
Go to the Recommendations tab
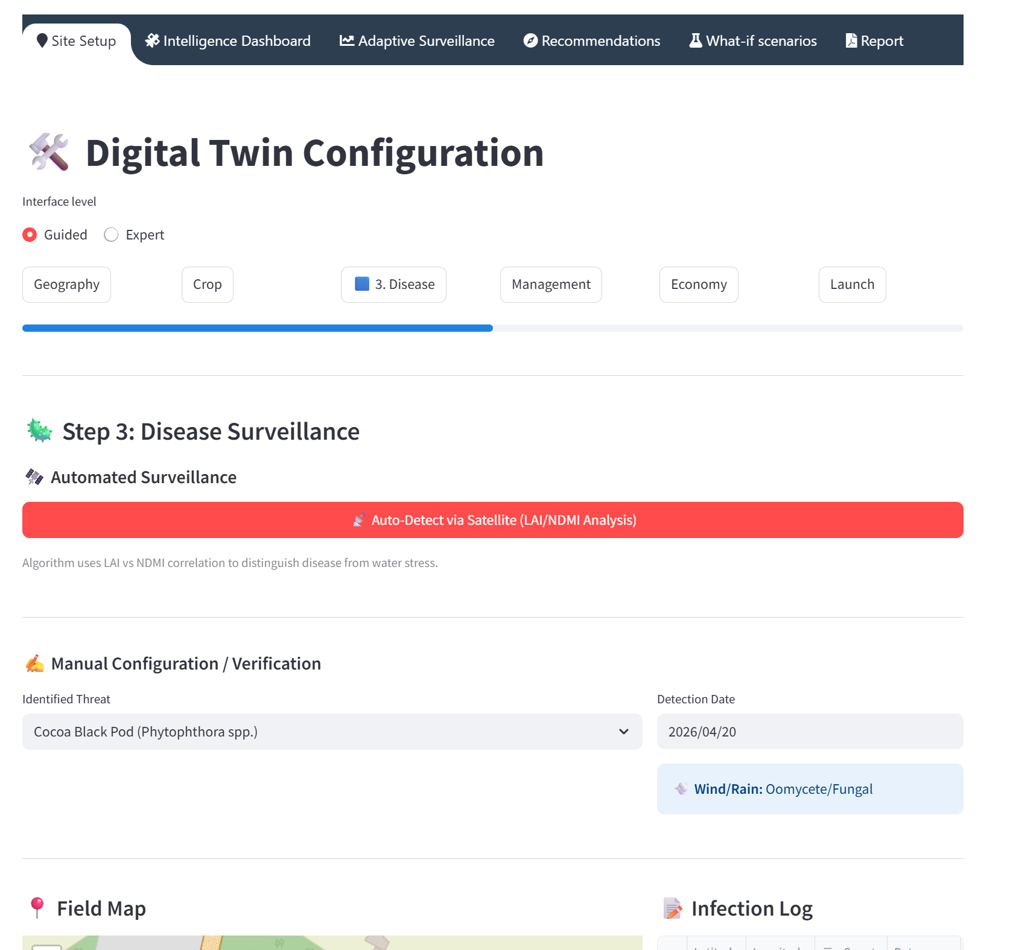pyautogui.click(x=592, y=41)
